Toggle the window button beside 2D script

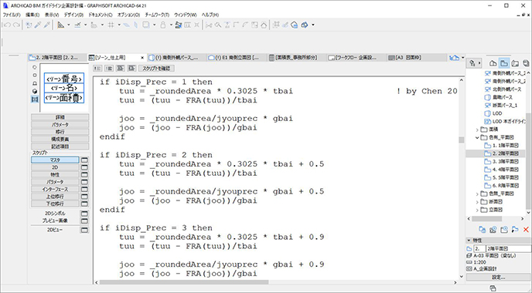[84, 167]
